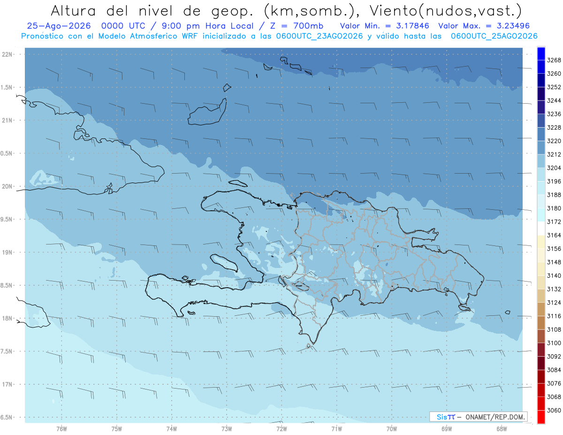
Task: Click the colorbar label 3100
Action: pos(554,343)
